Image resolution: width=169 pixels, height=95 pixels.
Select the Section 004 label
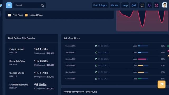[71, 66]
